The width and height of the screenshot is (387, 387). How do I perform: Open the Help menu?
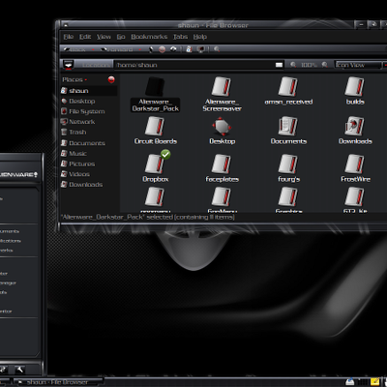point(200,37)
